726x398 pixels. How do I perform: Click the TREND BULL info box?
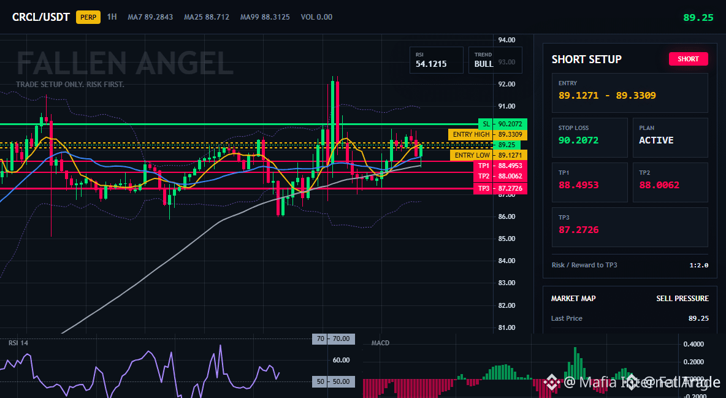pos(495,59)
